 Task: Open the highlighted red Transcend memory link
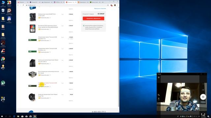47,84
